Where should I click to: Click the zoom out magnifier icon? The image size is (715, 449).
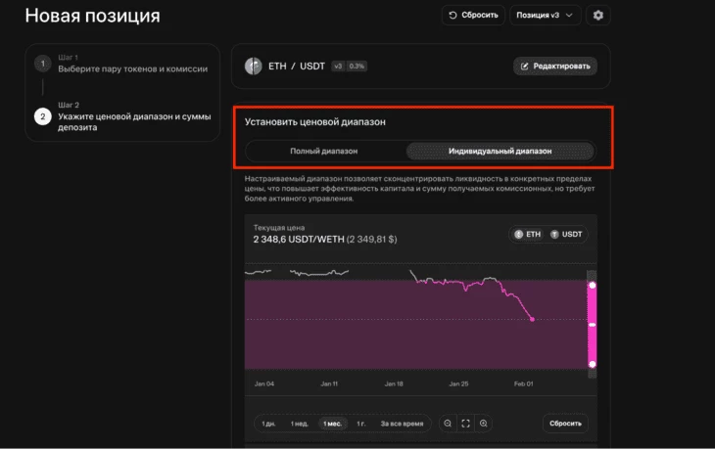click(x=448, y=424)
